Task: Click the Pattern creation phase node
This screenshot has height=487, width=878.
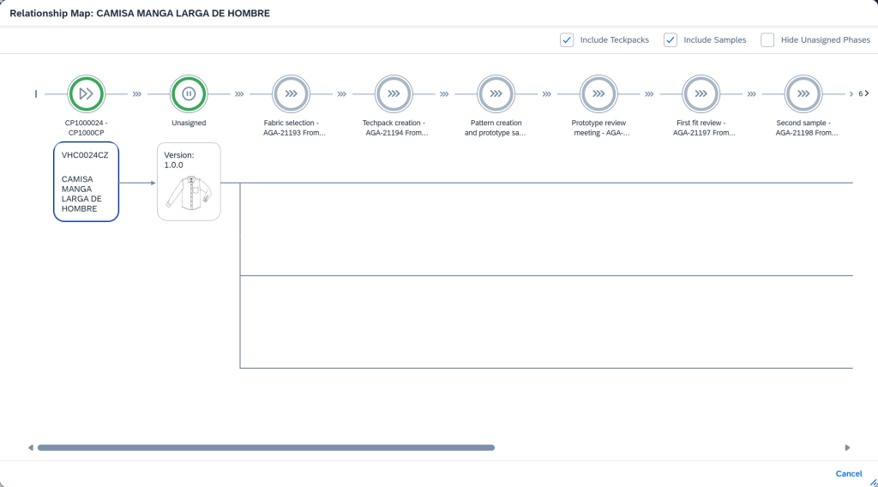Action: (x=496, y=93)
